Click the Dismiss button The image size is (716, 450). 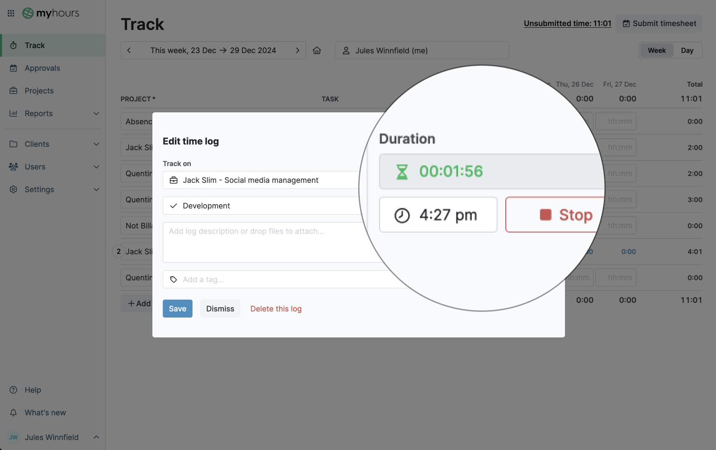[220, 308]
